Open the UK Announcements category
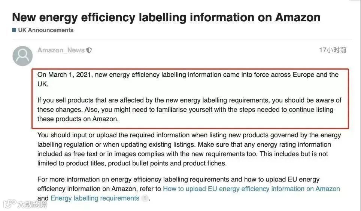Image resolution: width=361 pixels, height=211 pixels. click(46, 30)
